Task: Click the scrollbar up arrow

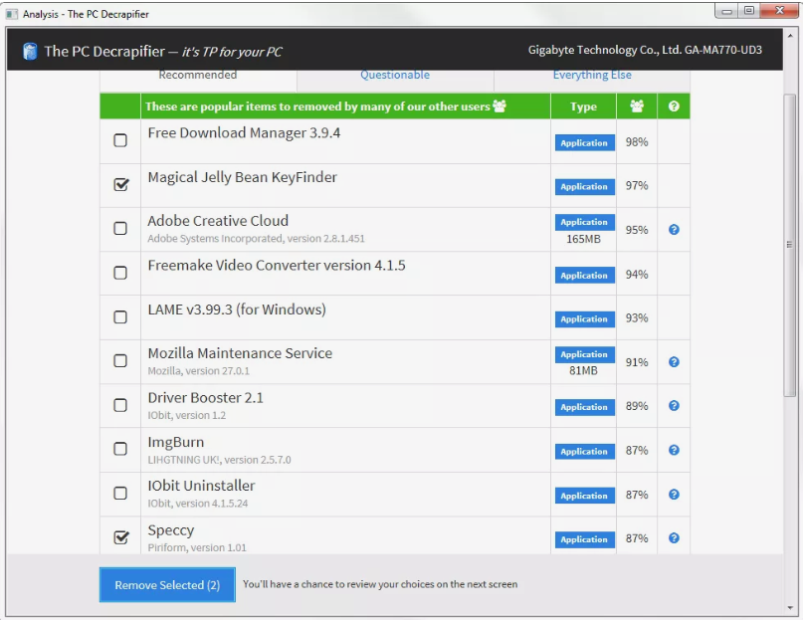Action: (790, 36)
